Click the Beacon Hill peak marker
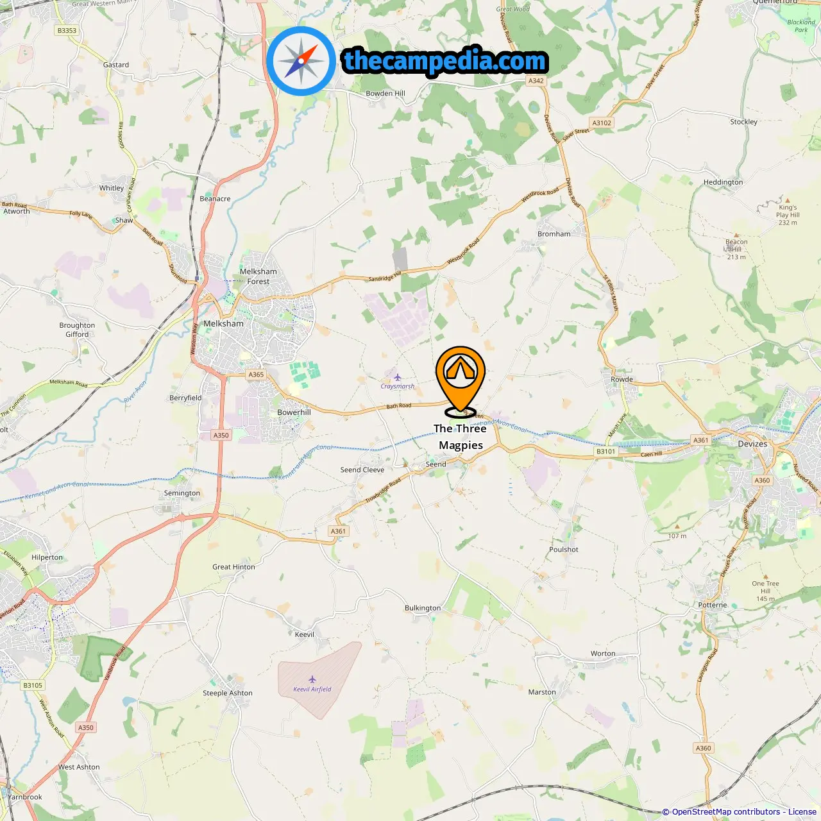 point(736,235)
